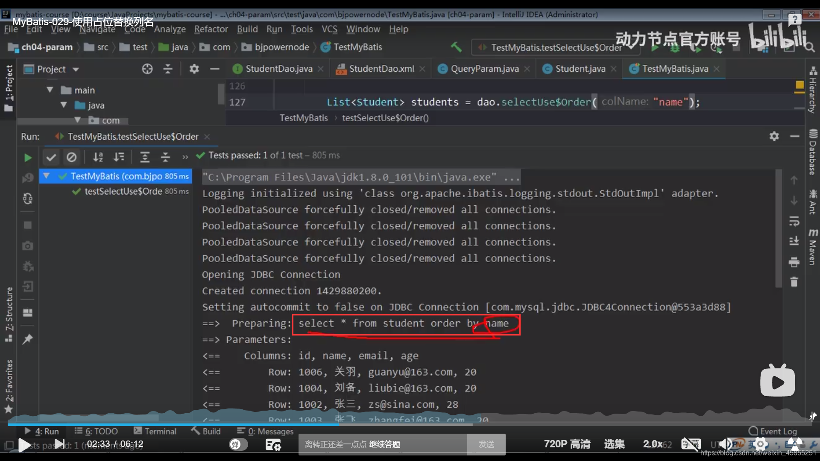Viewport: 820px width, 461px height.
Task: Open the Help menu
Action: (x=398, y=29)
